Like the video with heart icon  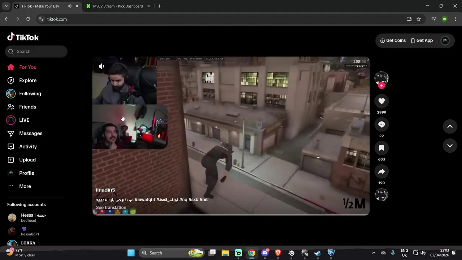coord(382,101)
